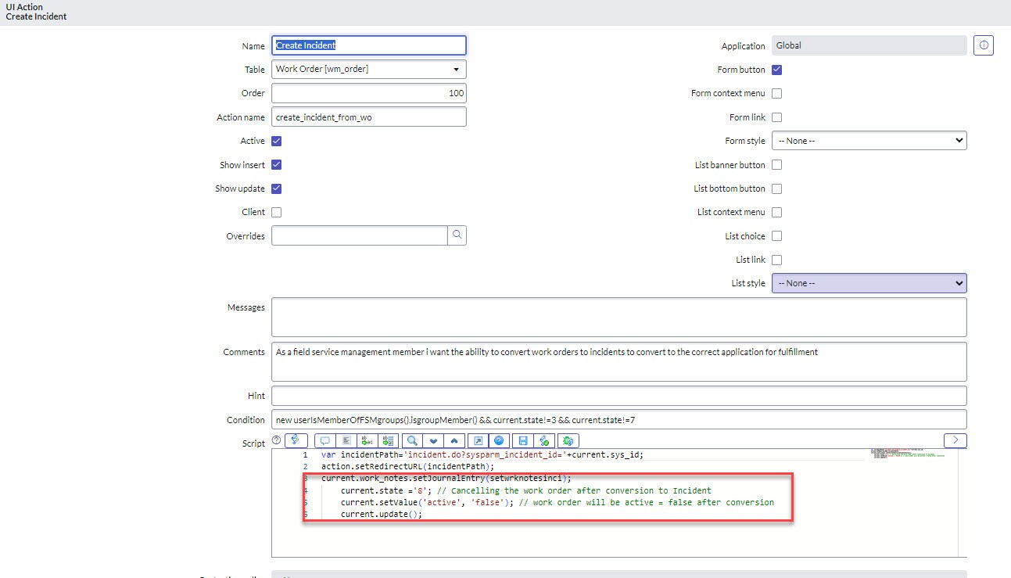Check the List choice checkbox
1011x578 pixels.
(x=777, y=235)
